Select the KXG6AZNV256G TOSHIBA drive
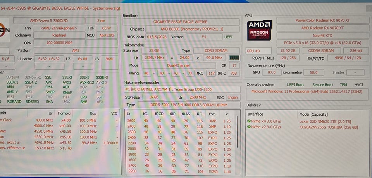 [328, 127]
